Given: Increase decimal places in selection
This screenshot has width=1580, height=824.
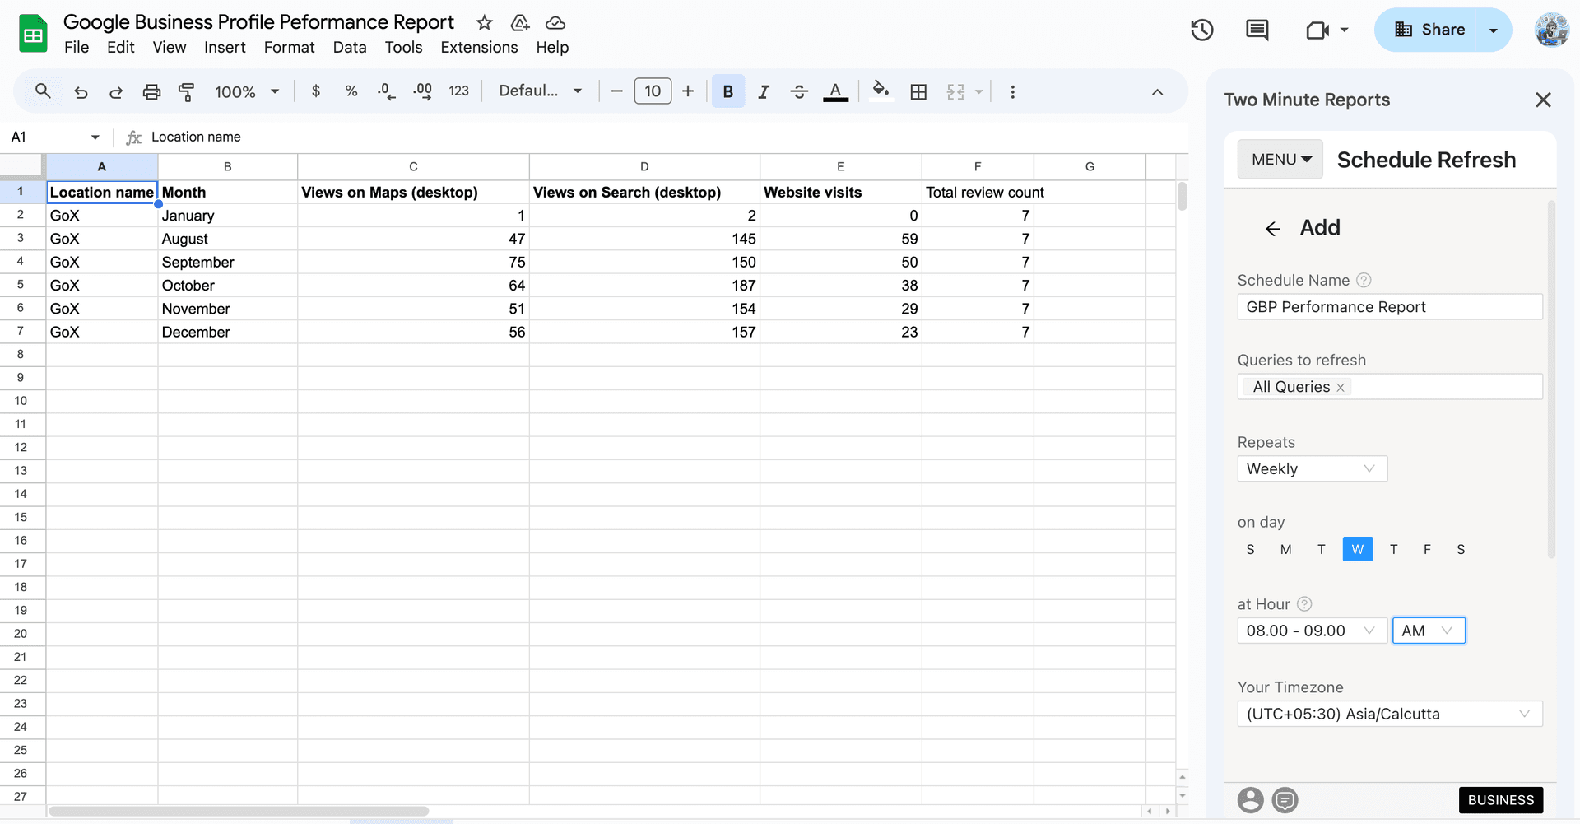Looking at the screenshot, I should click(422, 91).
